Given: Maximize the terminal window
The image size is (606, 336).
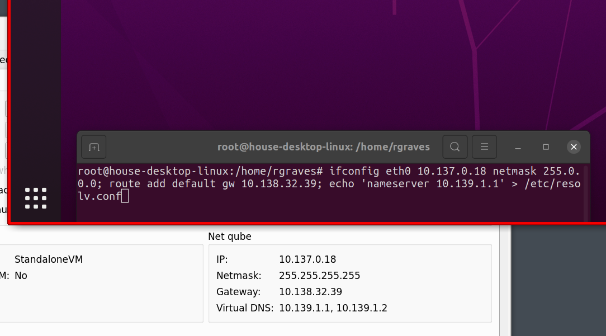Looking at the screenshot, I should [x=546, y=147].
